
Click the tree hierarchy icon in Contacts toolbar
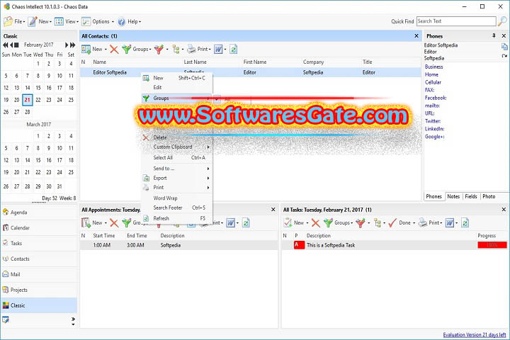[x=176, y=50]
